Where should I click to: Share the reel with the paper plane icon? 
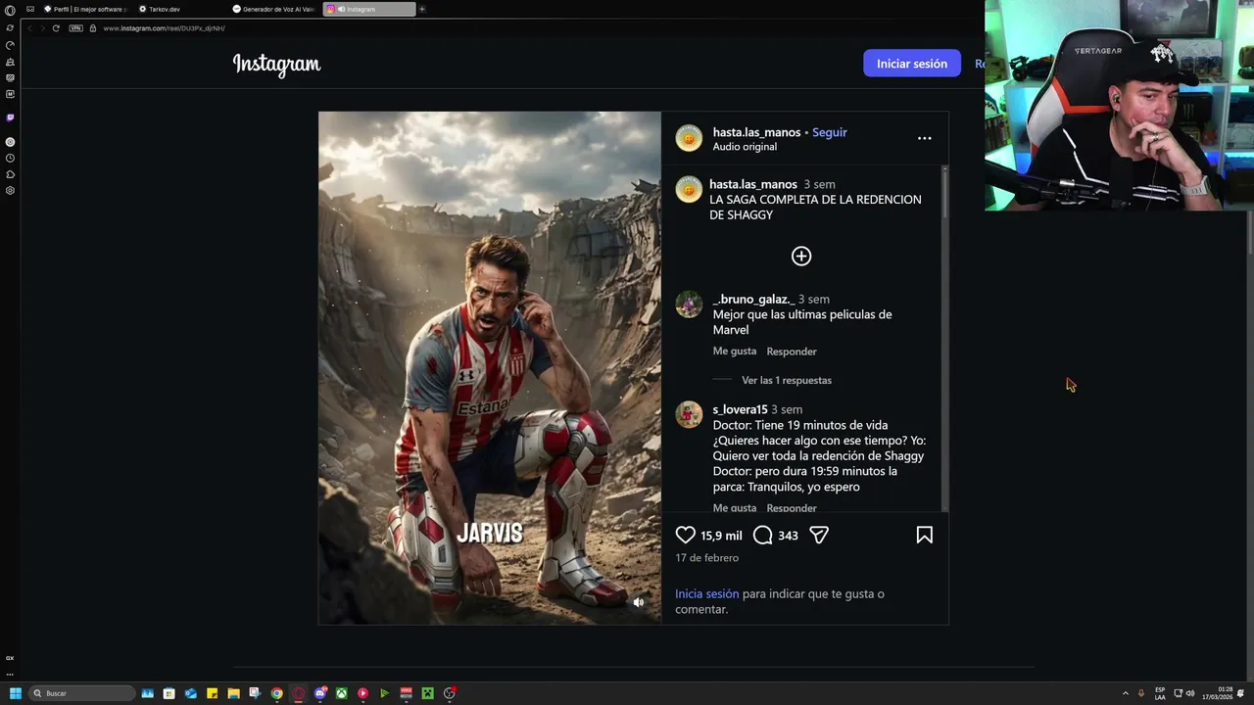pyautogui.click(x=819, y=535)
